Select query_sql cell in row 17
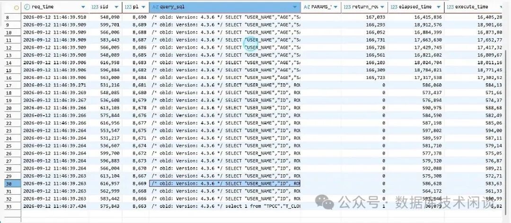 (225, 86)
